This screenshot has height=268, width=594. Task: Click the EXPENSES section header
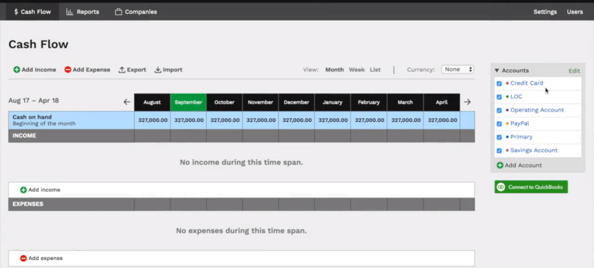(x=28, y=204)
